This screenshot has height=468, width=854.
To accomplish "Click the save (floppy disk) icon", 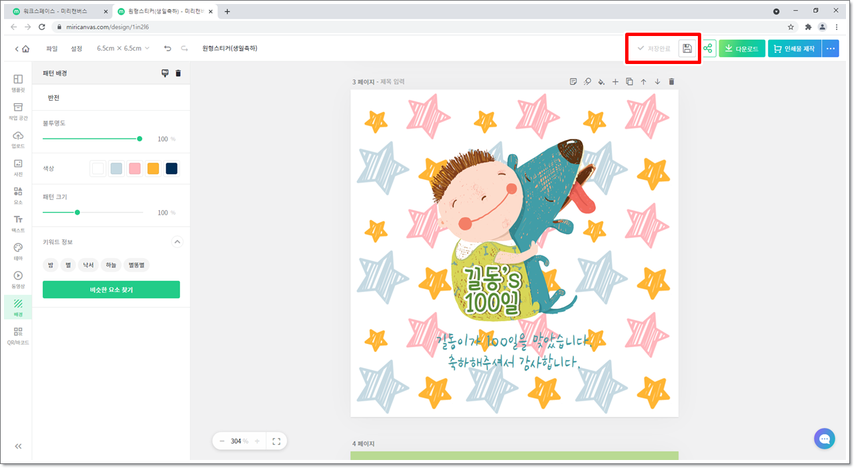I will click(687, 49).
